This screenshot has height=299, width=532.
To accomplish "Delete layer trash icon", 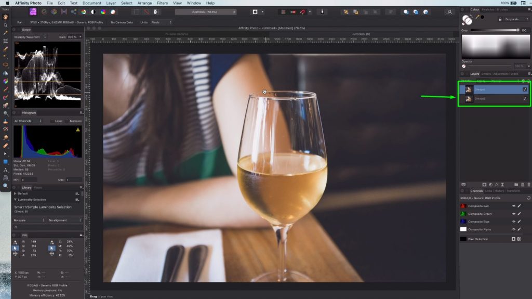I will 528,185.
